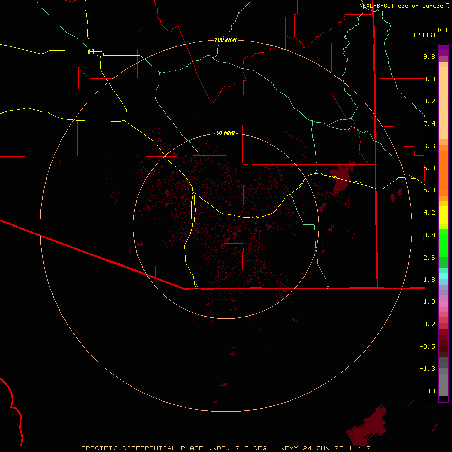Click the KEMX radar site identifier
Screen dimensions: 452x452
(289, 448)
